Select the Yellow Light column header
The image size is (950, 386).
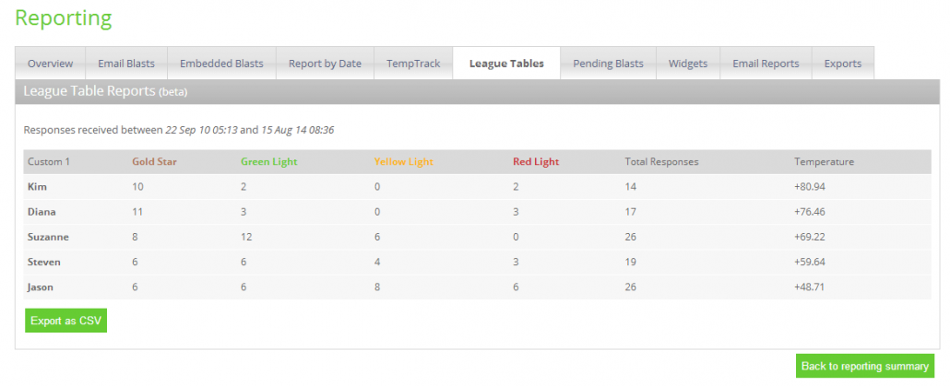pyautogui.click(x=403, y=161)
